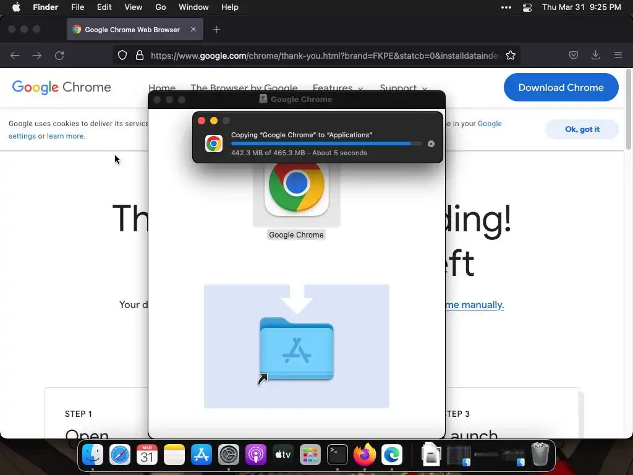Launch Podcasts from the Dock

256,455
